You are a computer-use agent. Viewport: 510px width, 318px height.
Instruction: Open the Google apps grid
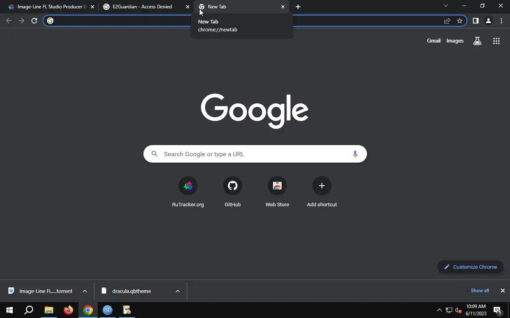(x=496, y=41)
